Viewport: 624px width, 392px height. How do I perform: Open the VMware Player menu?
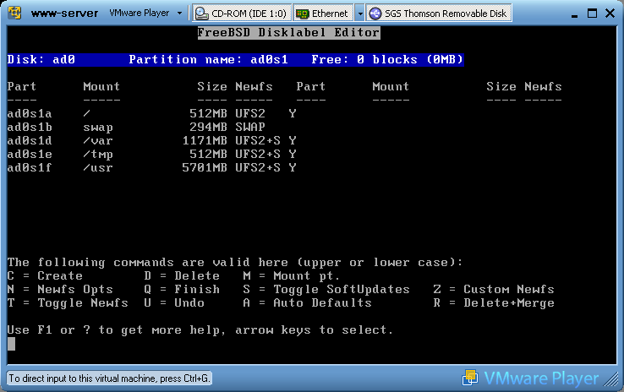(x=145, y=14)
